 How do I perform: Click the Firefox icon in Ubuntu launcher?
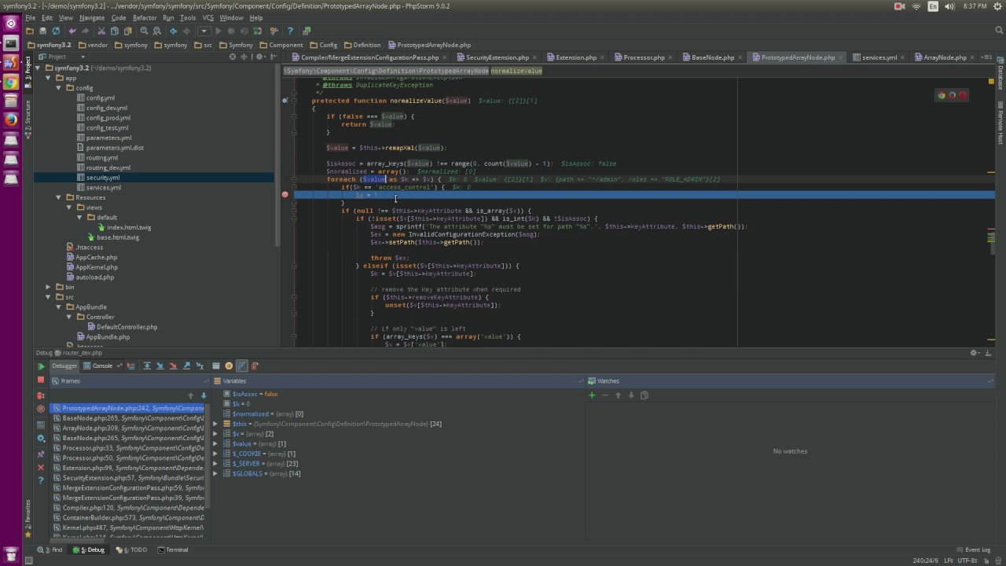[x=10, y=119]
